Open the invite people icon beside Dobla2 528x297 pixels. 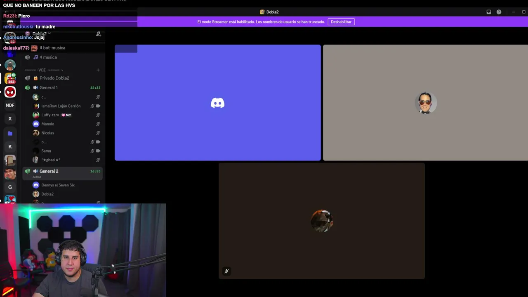98,34
